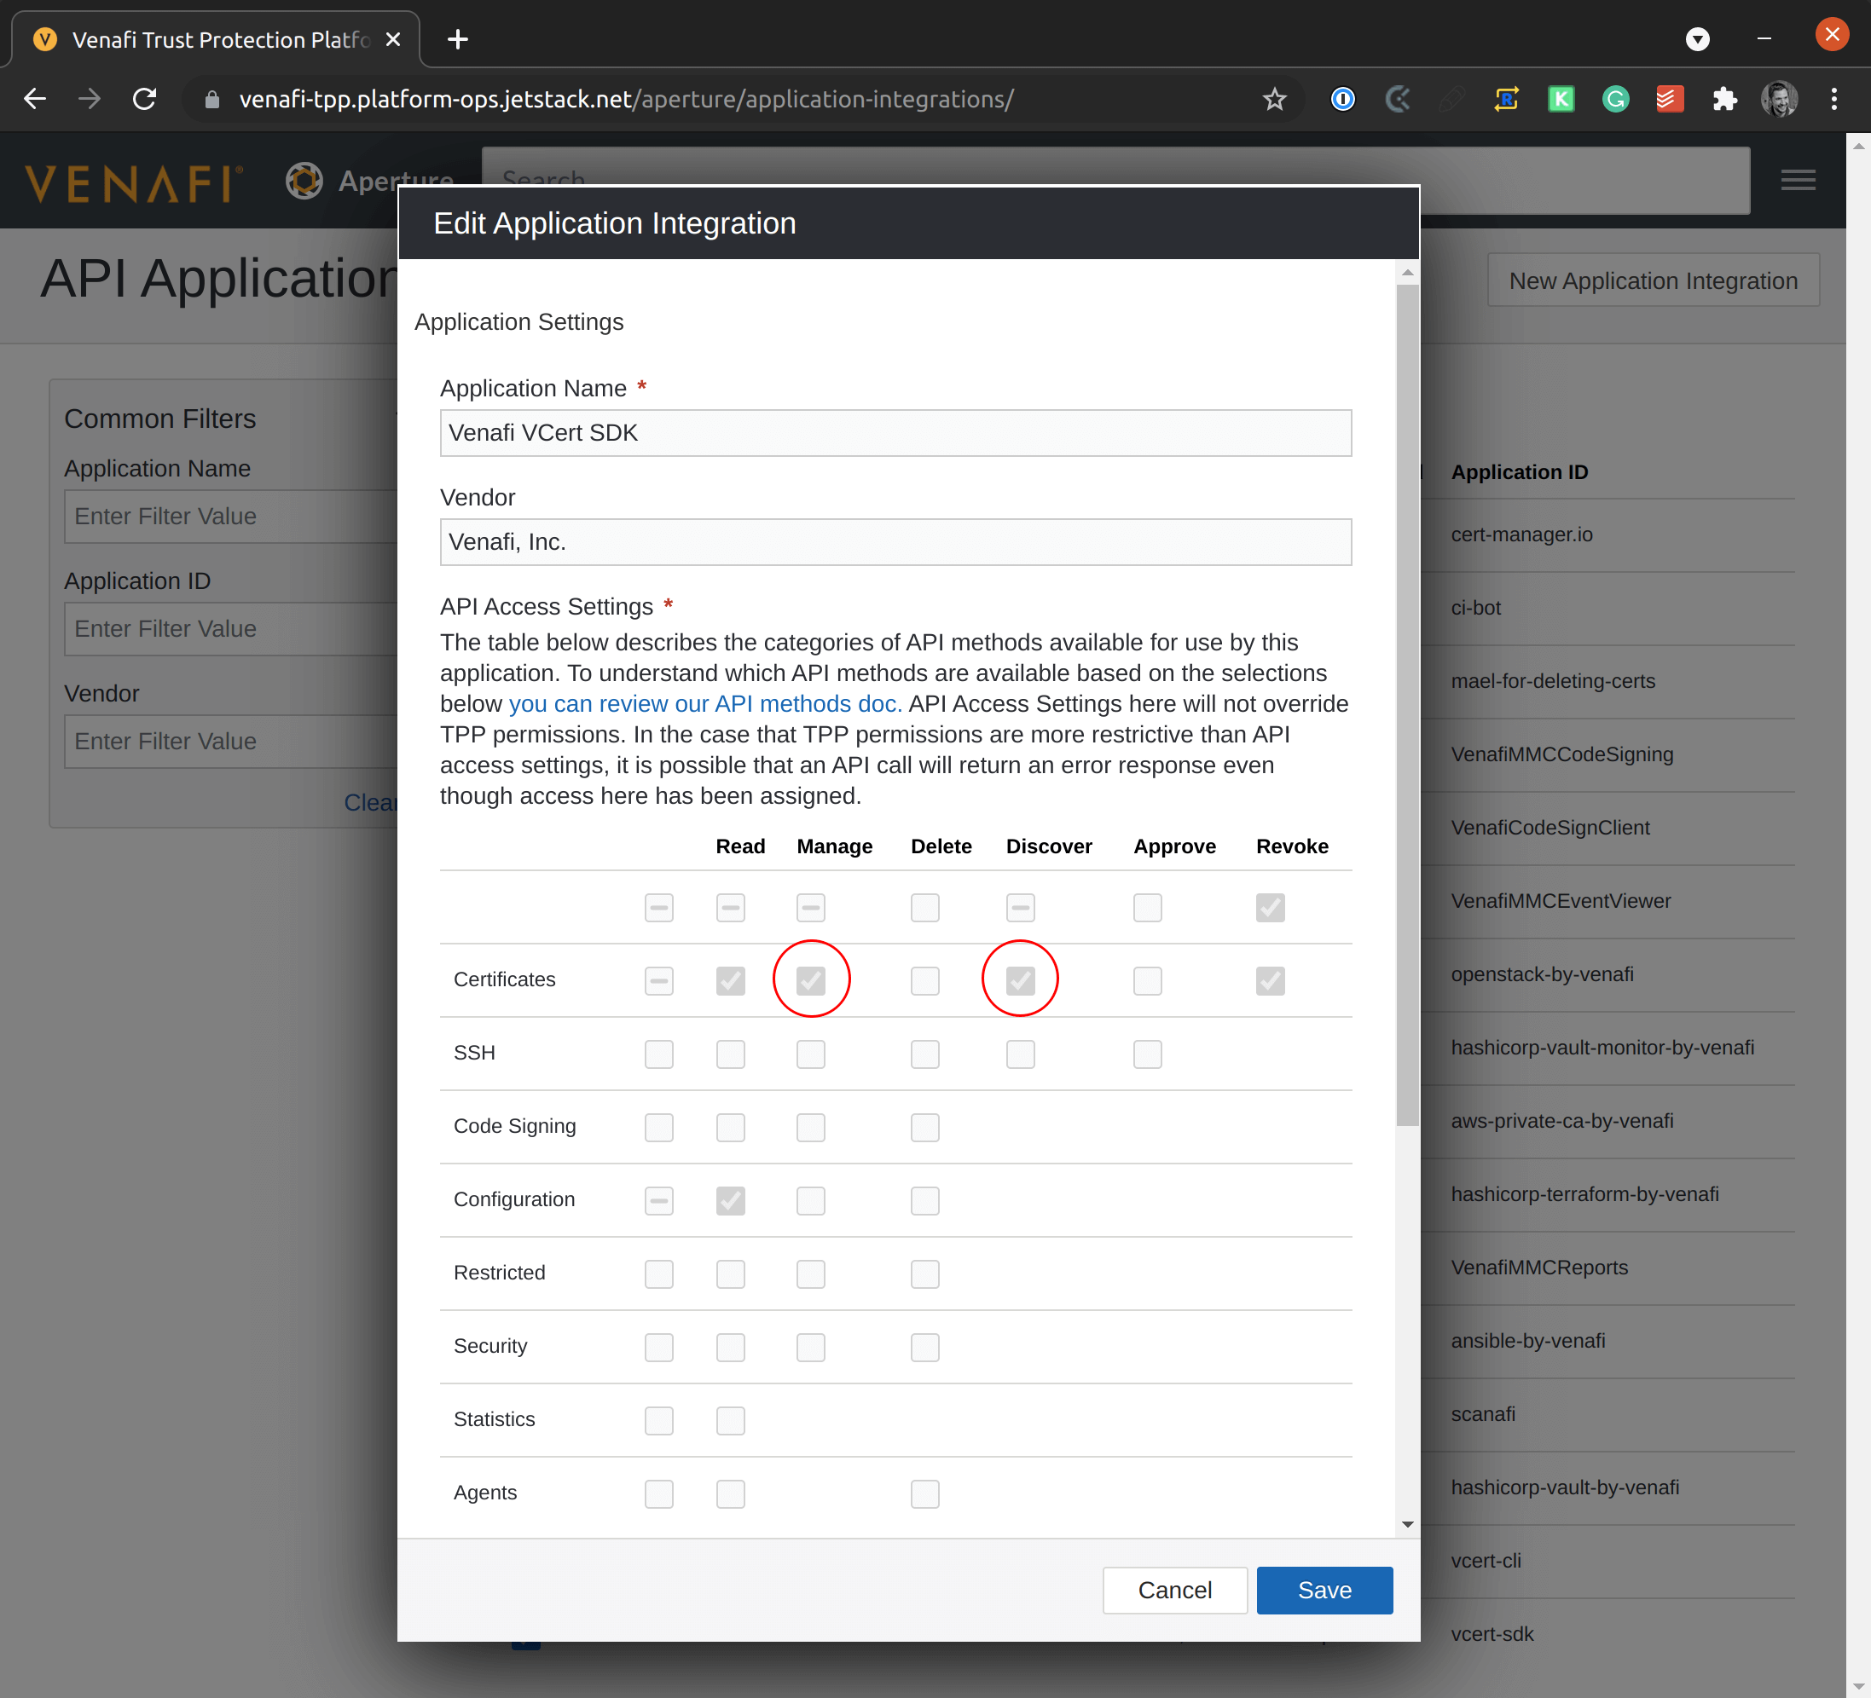
Task: Enable Restricted Manage checkbox
Action: click(810, 1273)
